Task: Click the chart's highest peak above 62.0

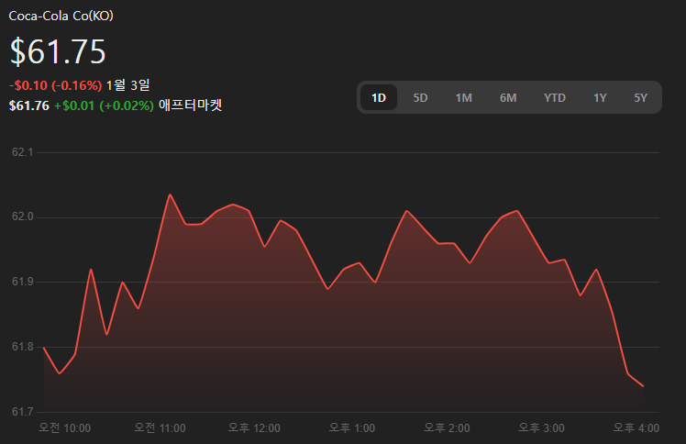Action: [170, 194]
